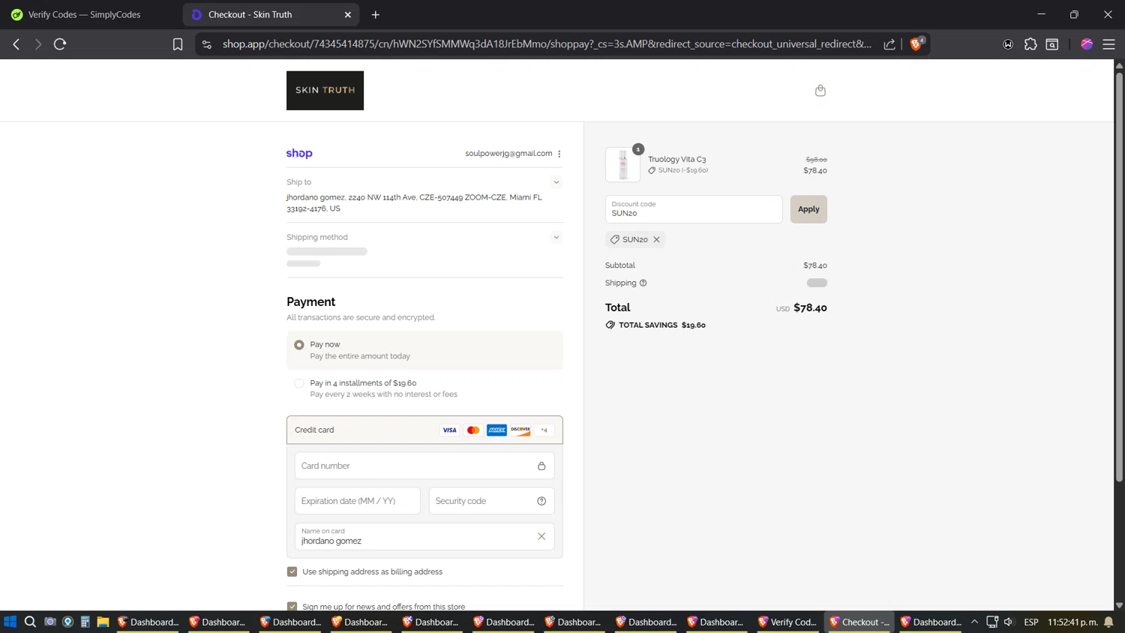The width and height of the screenshot is (1125, 633).
Task: Select the Pay now option
Action: pos(299,345)
